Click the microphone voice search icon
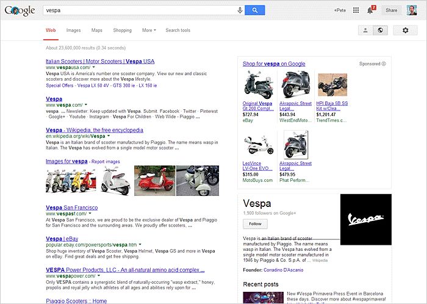 click(x=240, y=10)
